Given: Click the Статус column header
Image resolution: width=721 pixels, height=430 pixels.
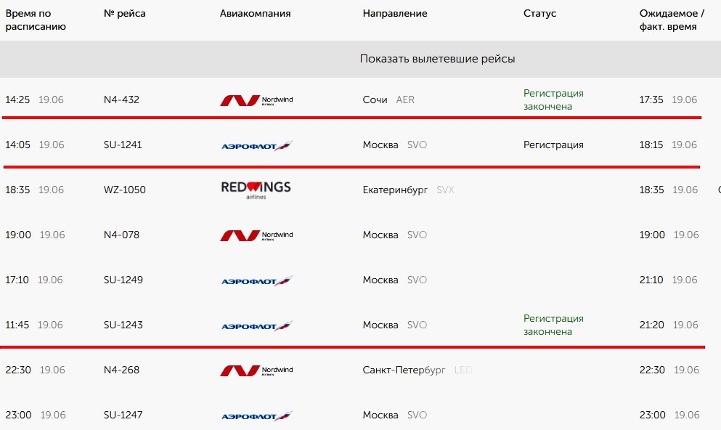Looking at the screenshot, I should [x=539, y=13].
